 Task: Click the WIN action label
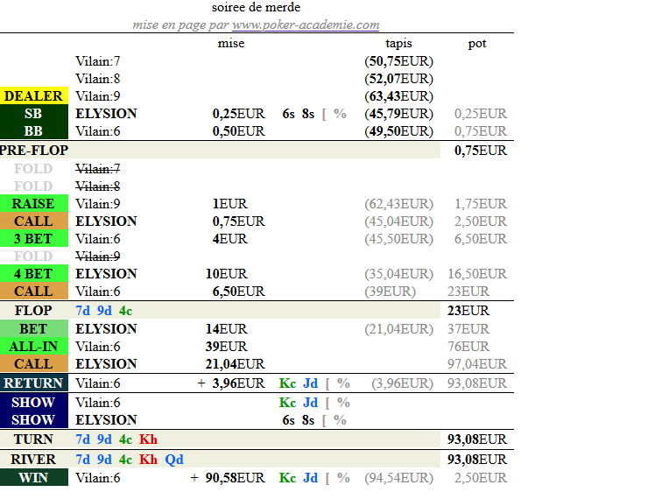click(x=34, y=477)
